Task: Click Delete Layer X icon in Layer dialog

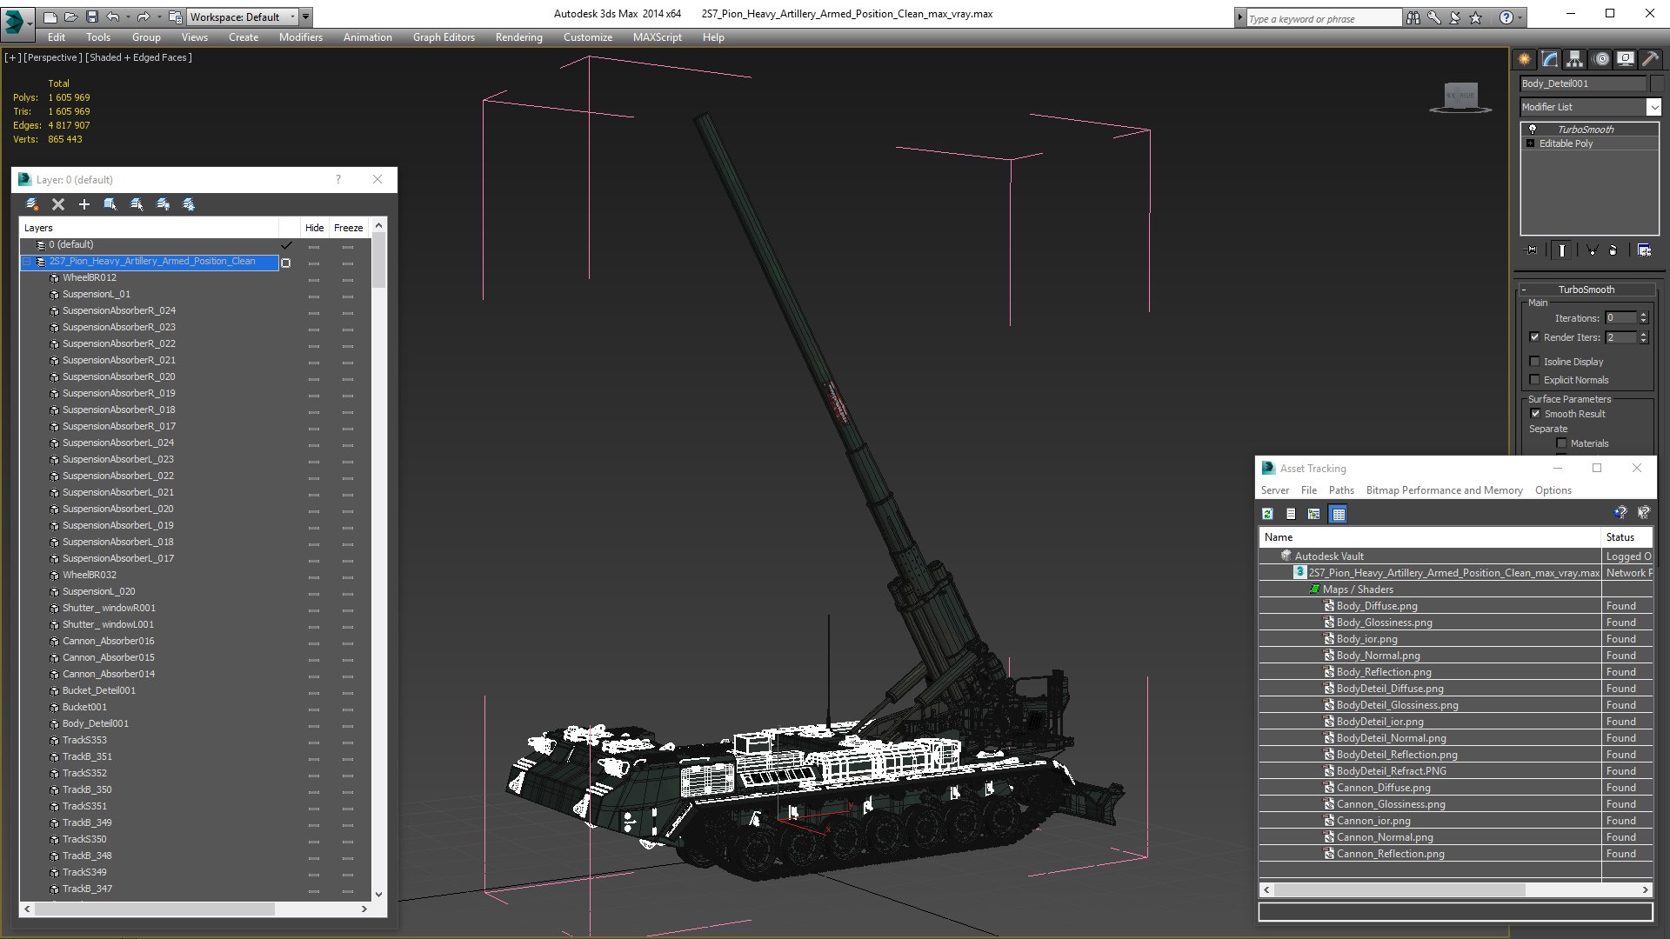Action: tap(58, 204)
